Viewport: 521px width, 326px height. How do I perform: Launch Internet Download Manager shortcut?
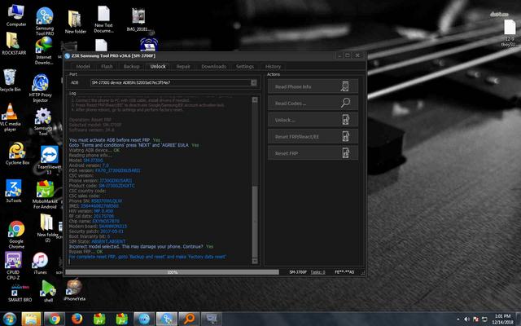(44, 51)
